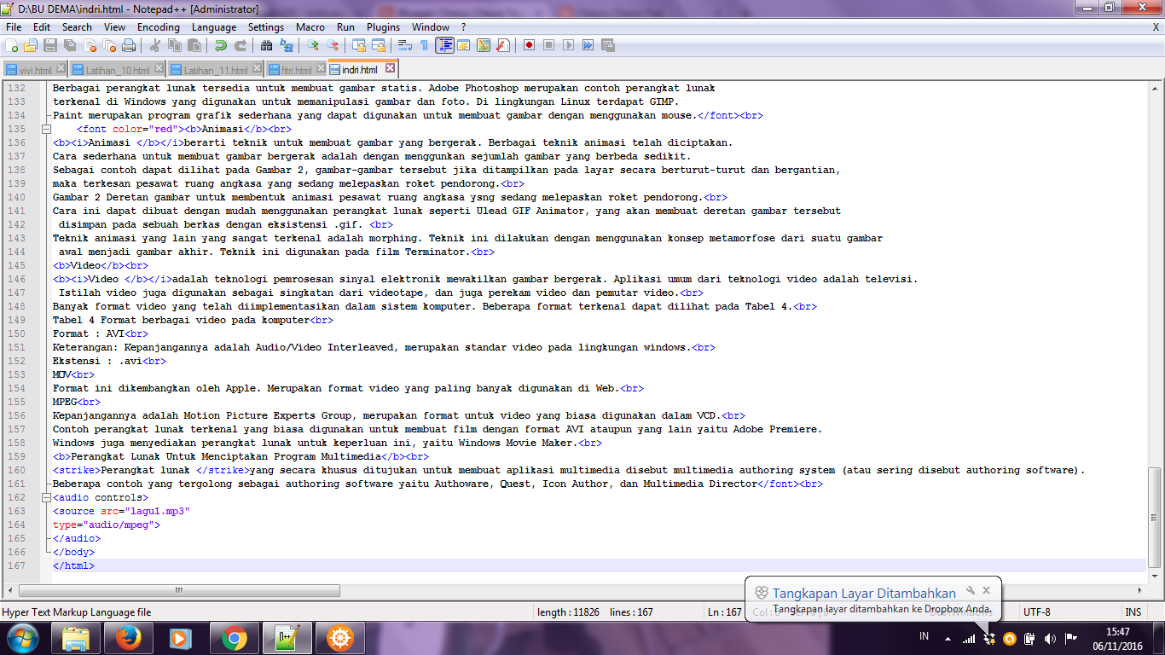1165x655 pixels.
Task: Open the Encoding menu
Action: [x=159, y=27]
